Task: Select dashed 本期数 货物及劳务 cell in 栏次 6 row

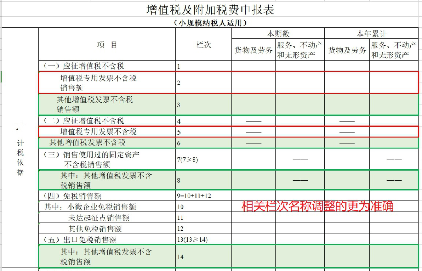Action: 254,143
